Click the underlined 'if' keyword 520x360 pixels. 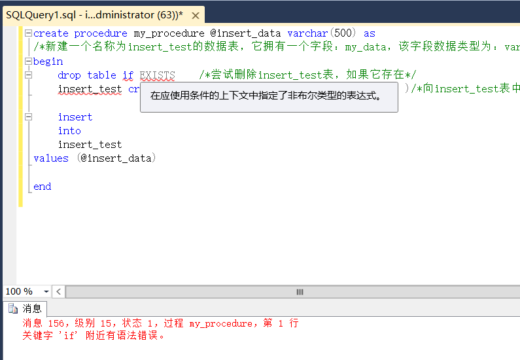[x=128, y=75]
